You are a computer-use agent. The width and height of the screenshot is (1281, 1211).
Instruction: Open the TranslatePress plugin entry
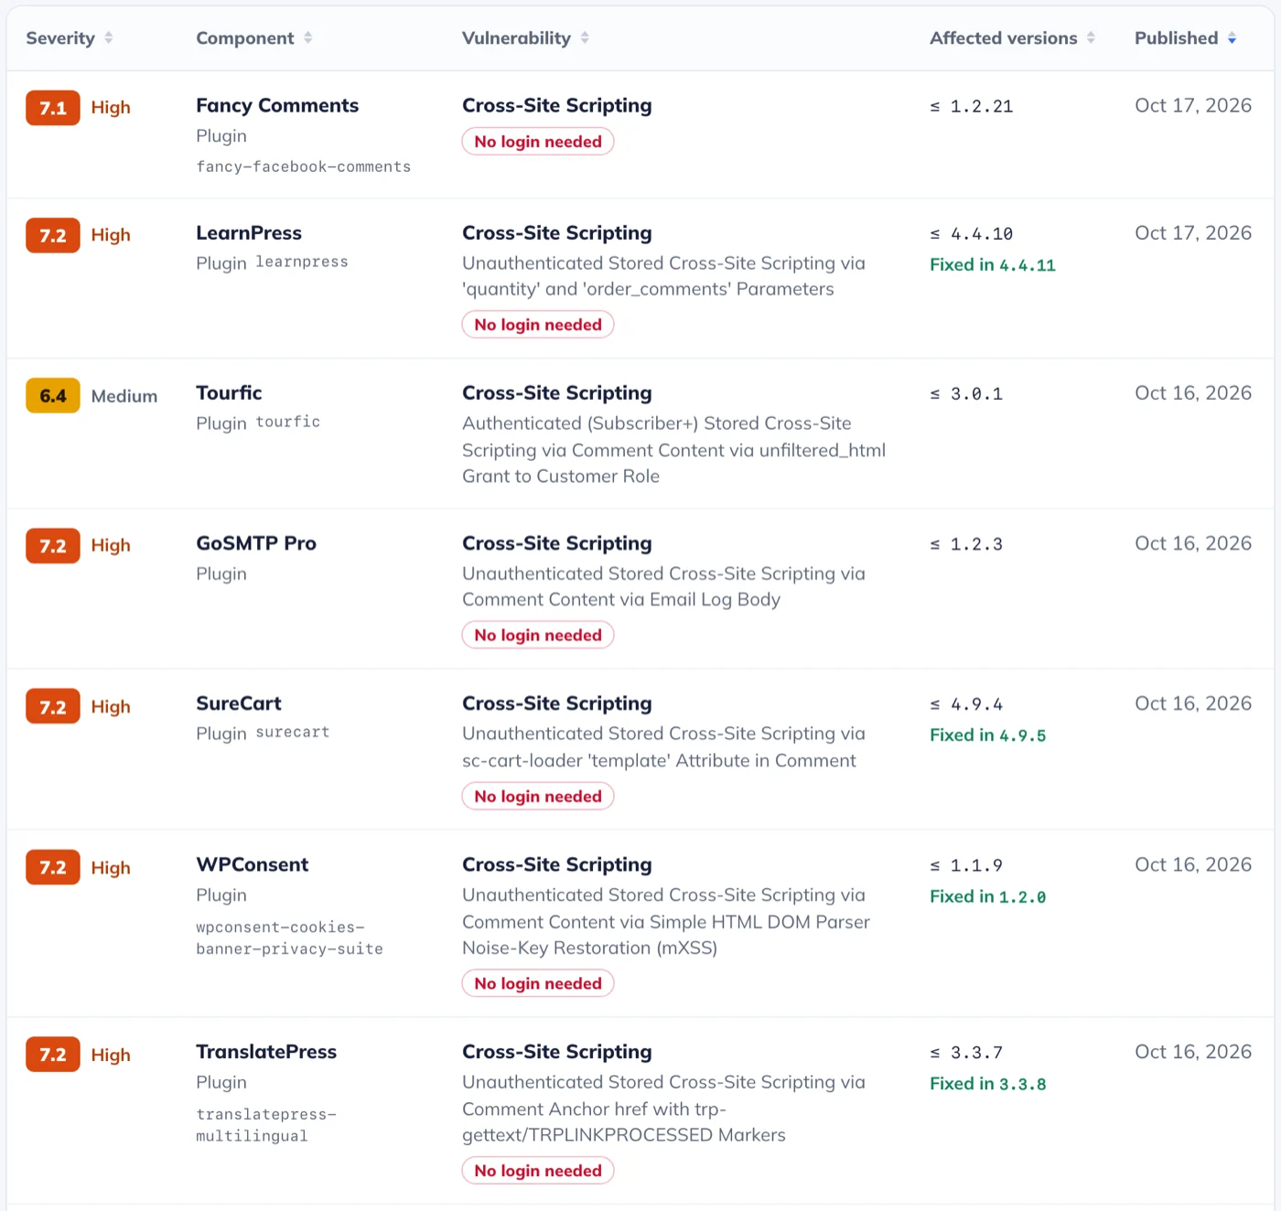coord(266,1052)
